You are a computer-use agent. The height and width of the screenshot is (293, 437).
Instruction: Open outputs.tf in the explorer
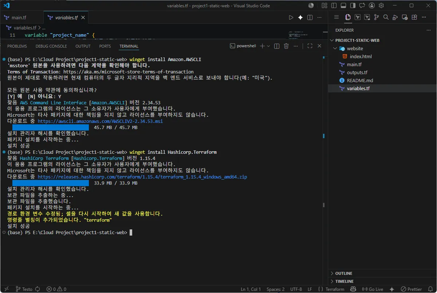tap(357, 72)
